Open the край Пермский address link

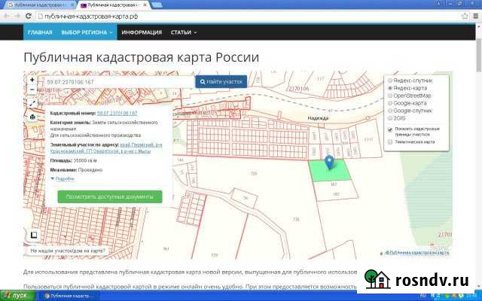point(107,147)
